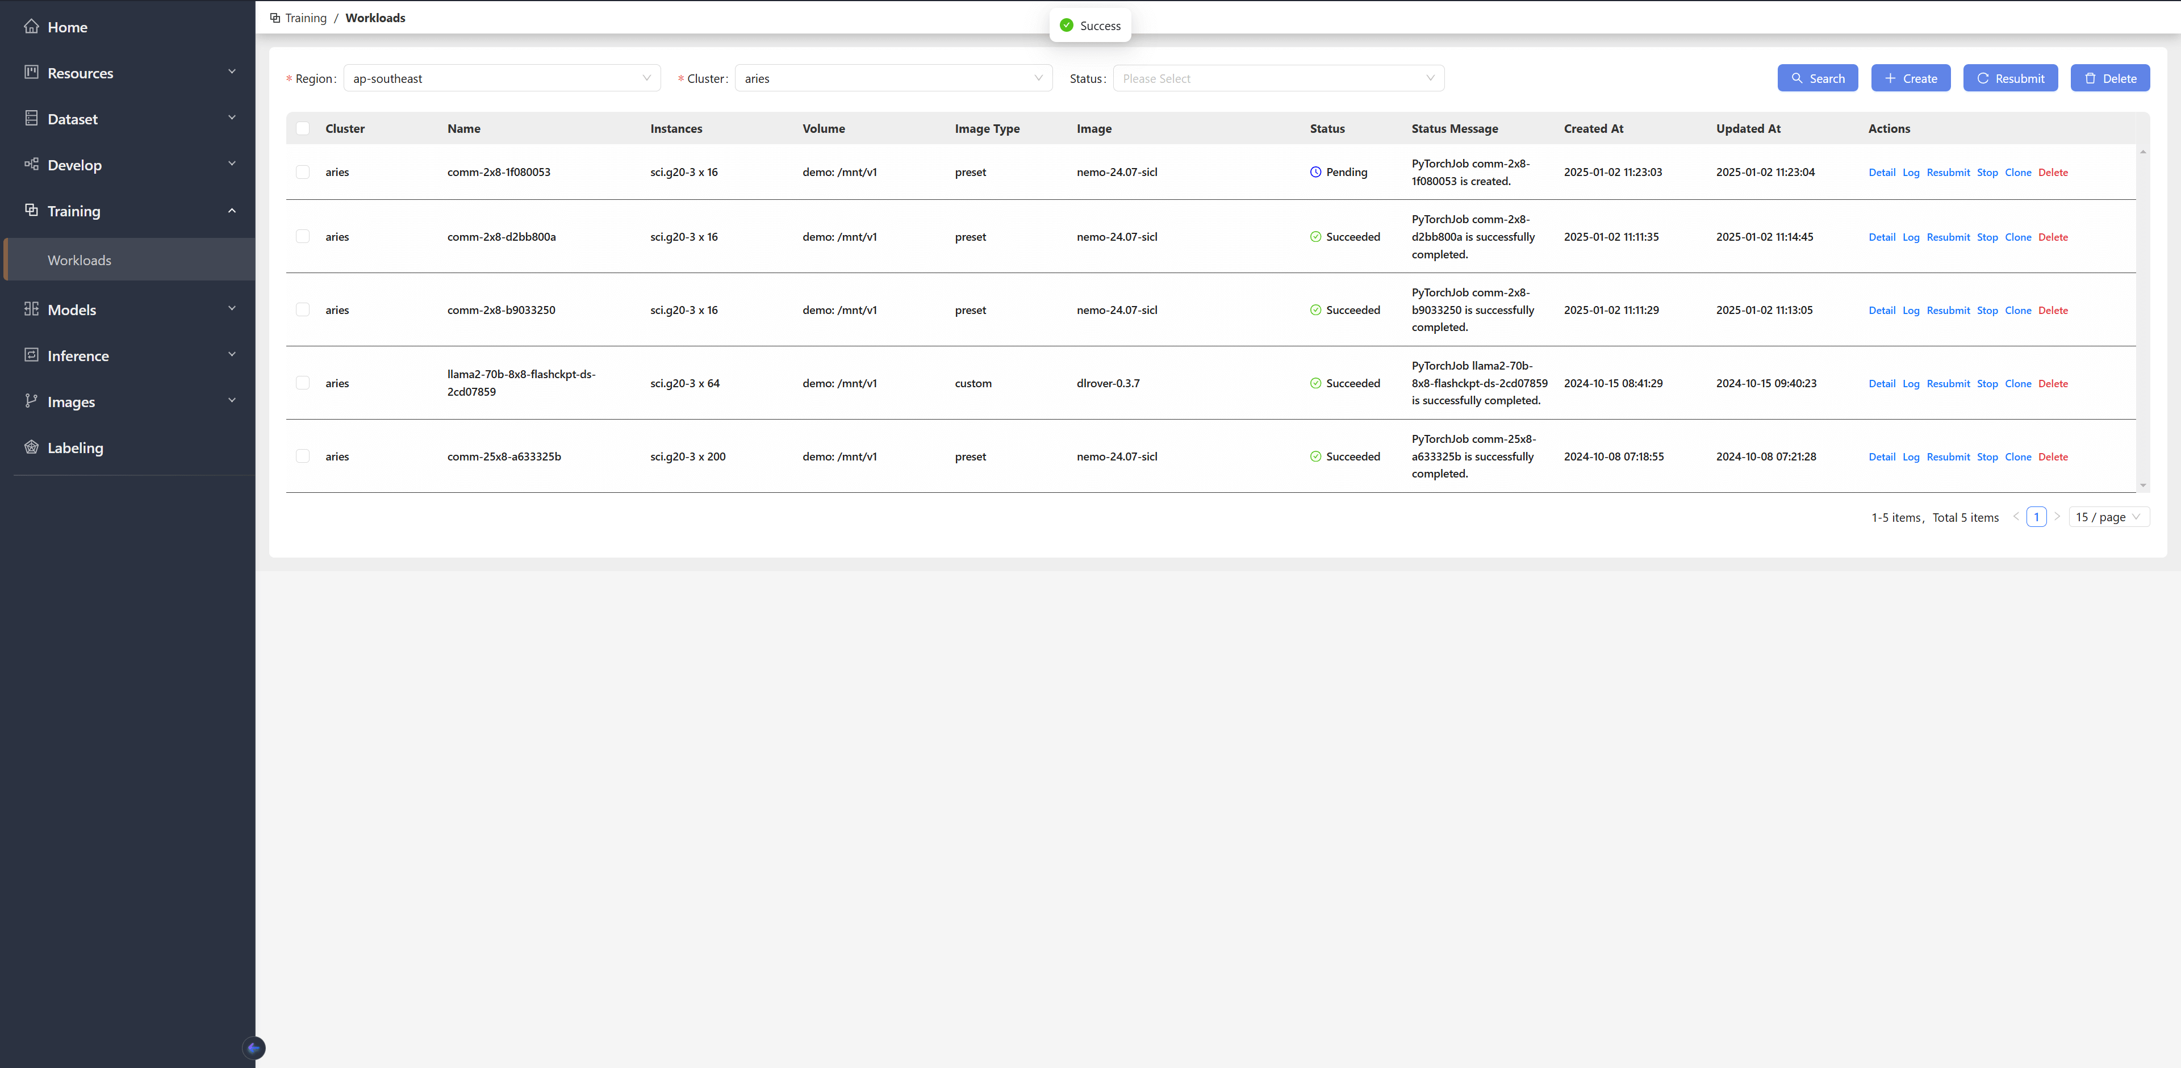Click the Models icon in sidebar

(31, 309)
